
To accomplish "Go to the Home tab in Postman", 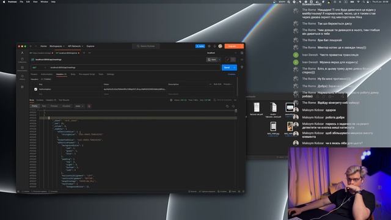I will (x=43, y=46).
